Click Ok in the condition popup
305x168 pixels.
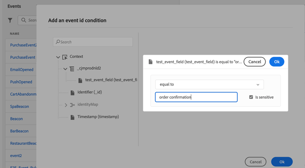coord(277,62)
